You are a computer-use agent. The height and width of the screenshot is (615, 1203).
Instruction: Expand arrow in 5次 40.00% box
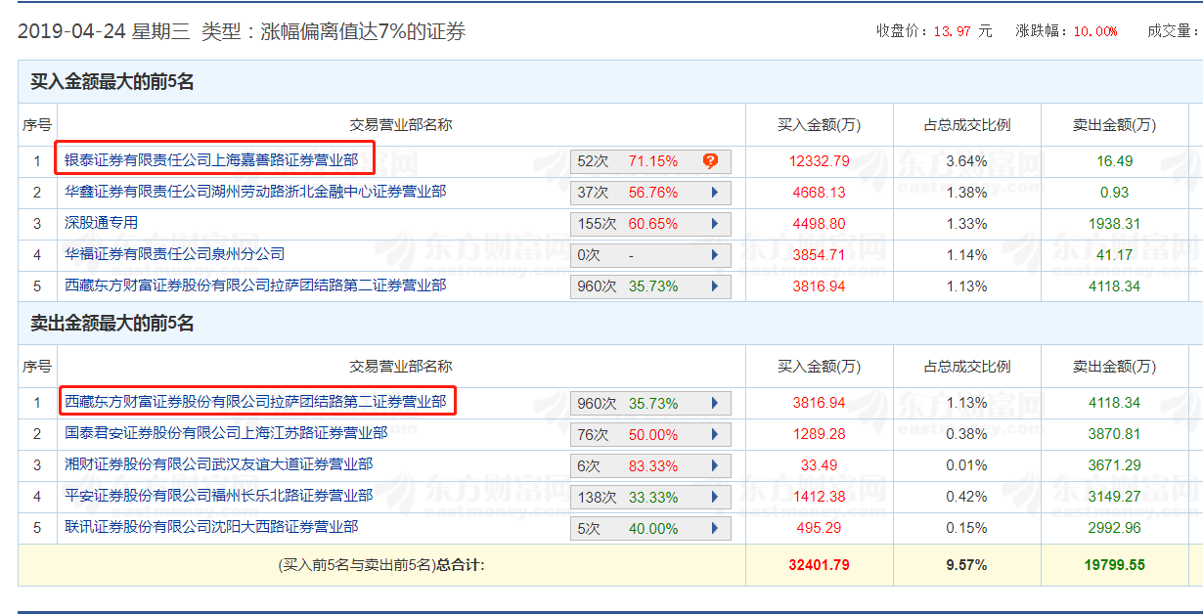tap(715, 528)
